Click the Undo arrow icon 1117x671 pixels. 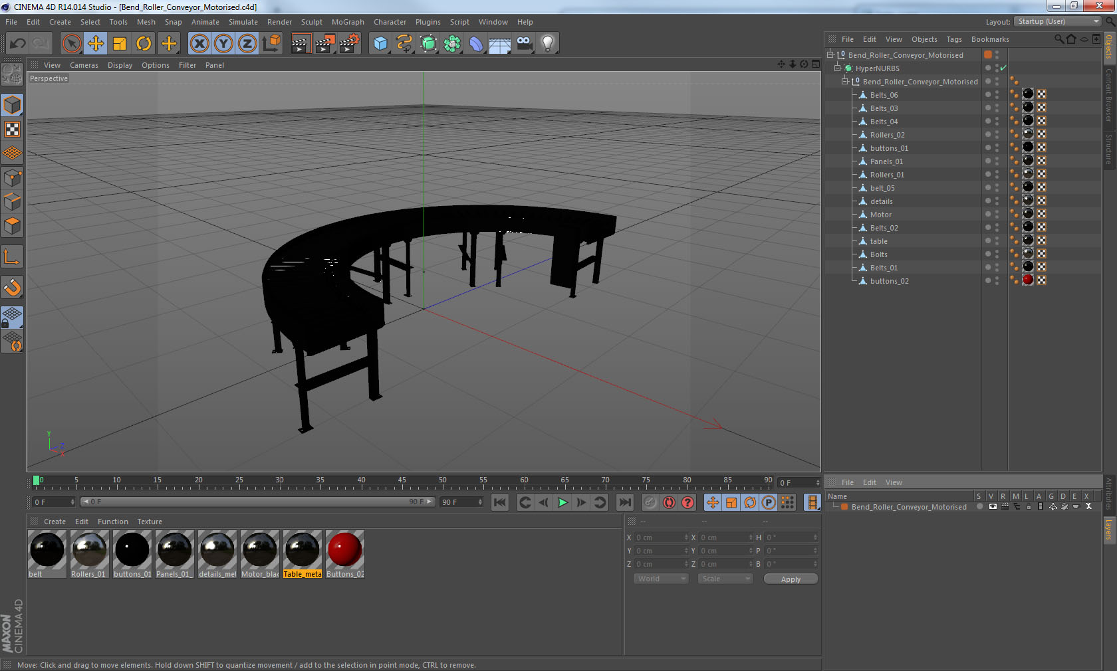pyautogui.click(x=18, y=44)
